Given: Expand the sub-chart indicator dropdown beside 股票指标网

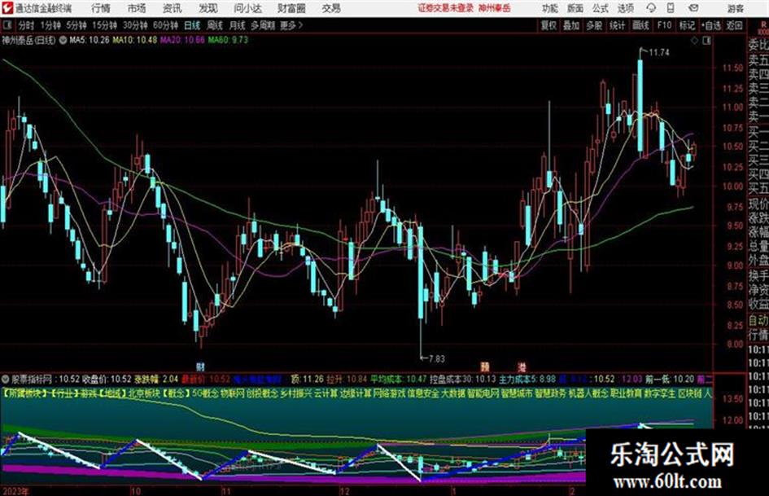Looking at the screenshot, I should [x=5, y=379].
